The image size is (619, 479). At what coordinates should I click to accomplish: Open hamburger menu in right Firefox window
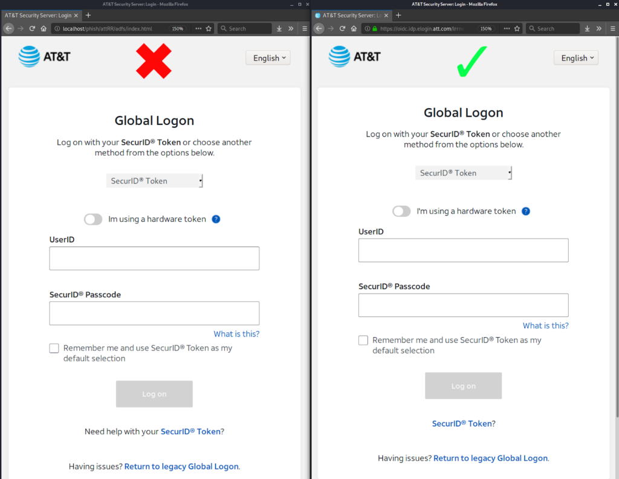point(613,28)
